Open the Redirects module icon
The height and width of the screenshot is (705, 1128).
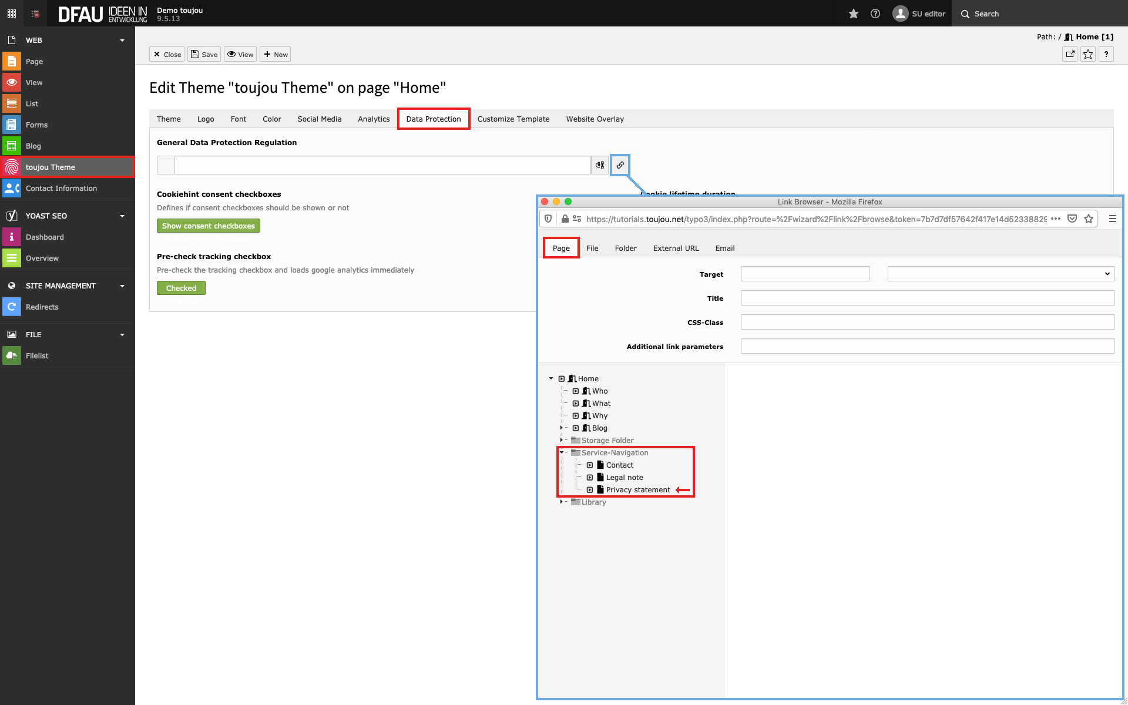pyautogui.click(x=12, y=307)
